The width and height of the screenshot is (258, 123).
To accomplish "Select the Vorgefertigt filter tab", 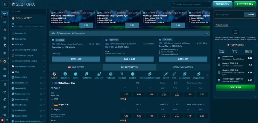I will coord(78,33).
